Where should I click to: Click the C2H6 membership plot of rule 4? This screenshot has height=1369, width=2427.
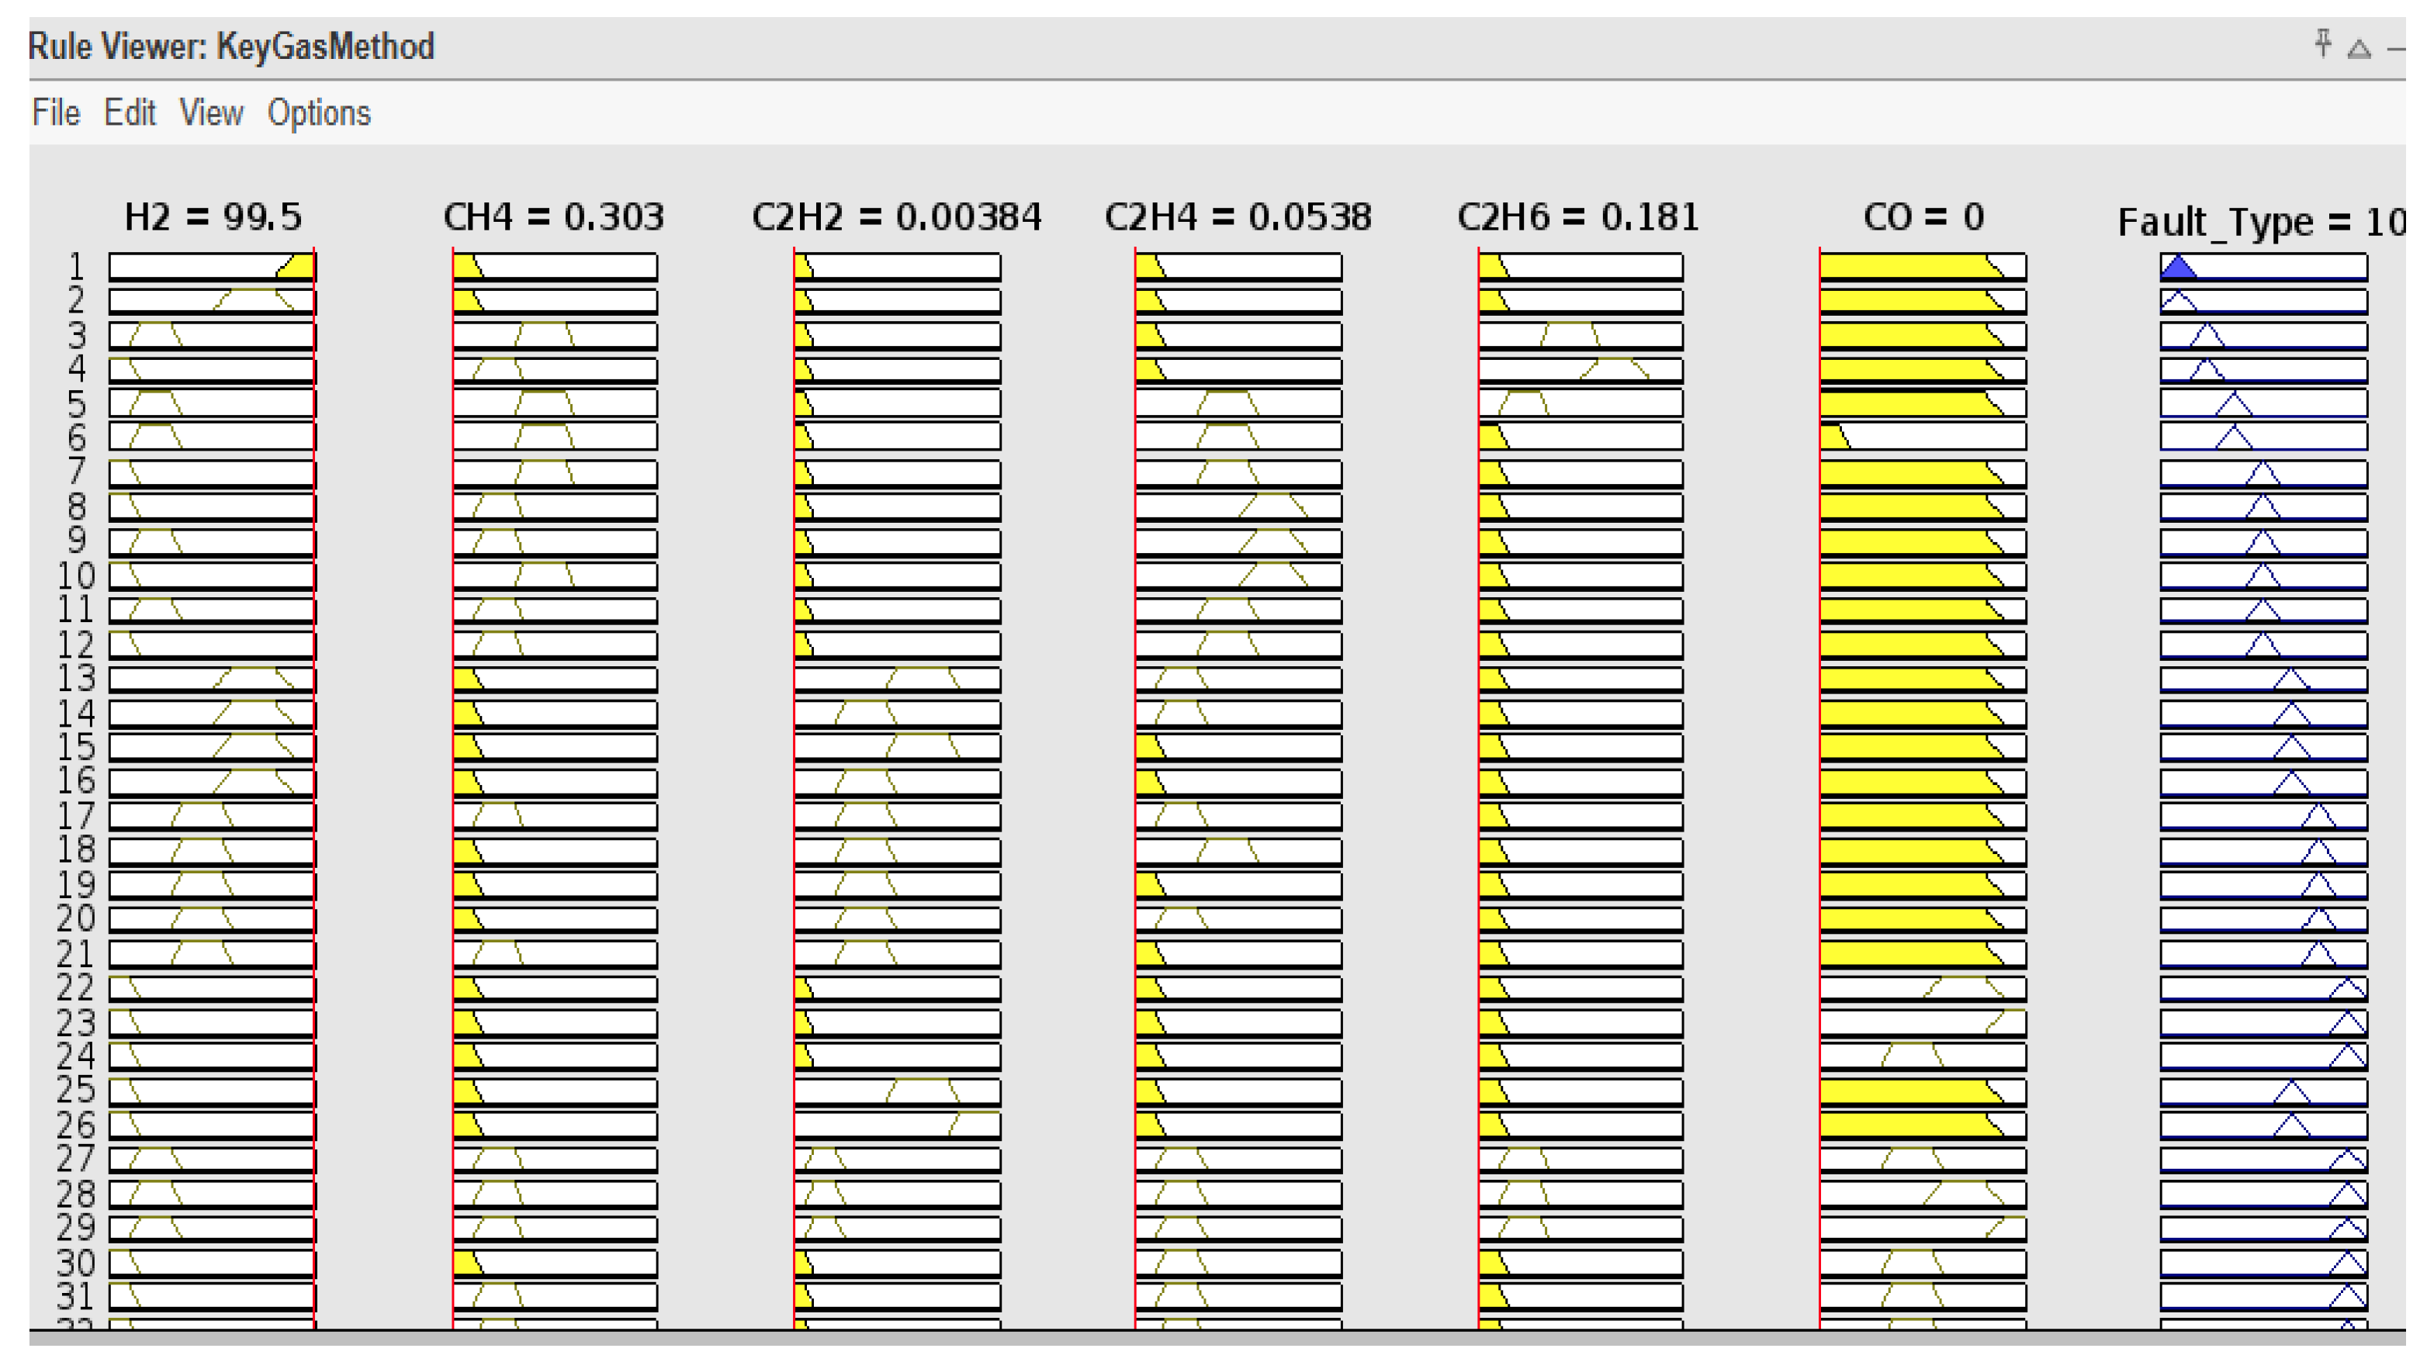tap(1580, 369)
